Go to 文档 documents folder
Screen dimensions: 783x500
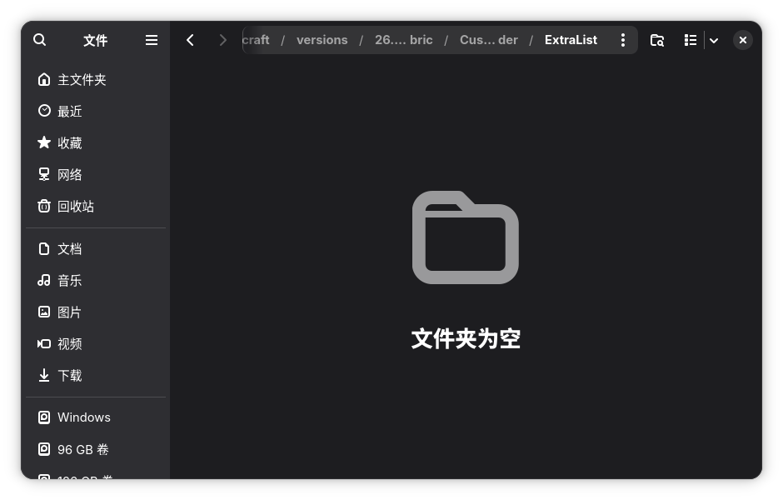tap(96, 249)
